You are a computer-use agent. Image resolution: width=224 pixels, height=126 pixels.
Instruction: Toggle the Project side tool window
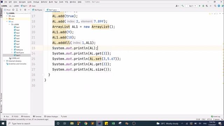1,13
